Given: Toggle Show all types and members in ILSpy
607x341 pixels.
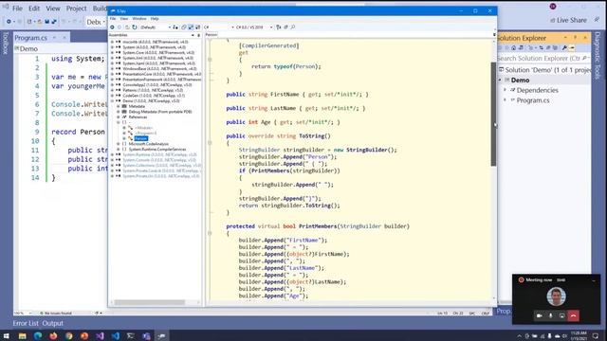Looking at the screenshot, I should (198, 27).
